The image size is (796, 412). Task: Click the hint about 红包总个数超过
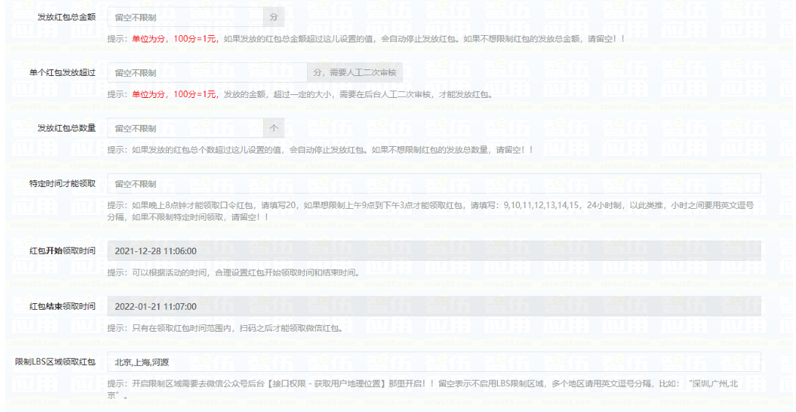[320, 150]
